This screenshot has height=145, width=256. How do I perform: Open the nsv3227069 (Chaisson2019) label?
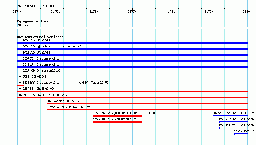pyautogui.click(x=39, y=70)
